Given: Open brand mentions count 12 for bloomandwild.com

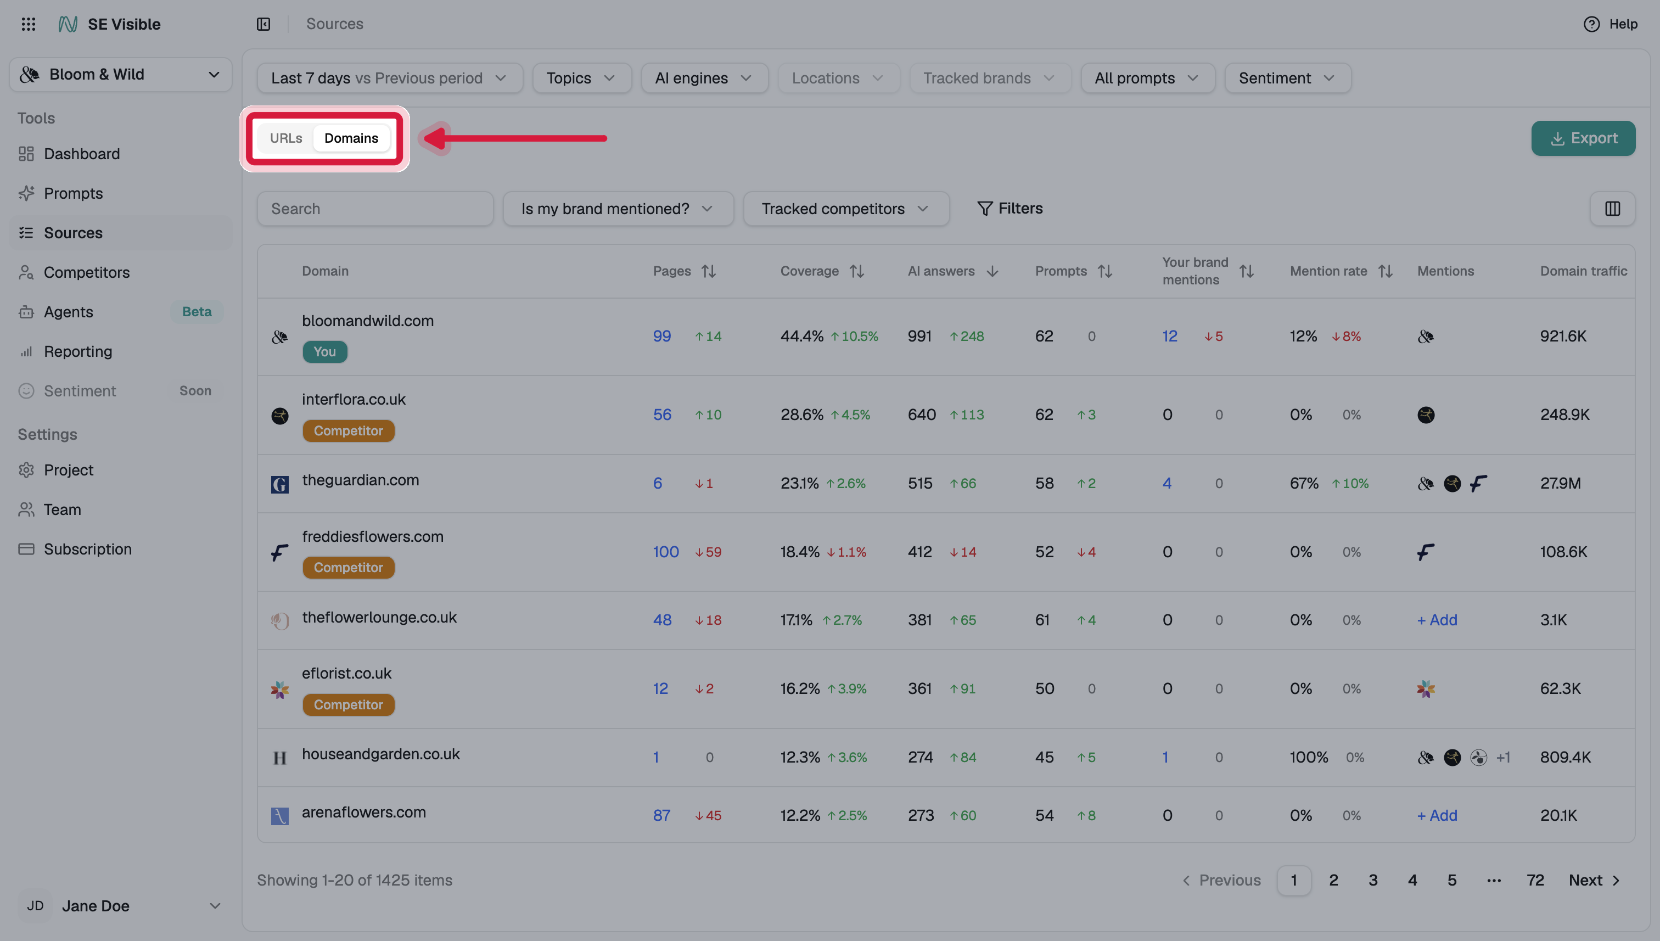Looking at the screenshot, I should tap(1170, 336).
